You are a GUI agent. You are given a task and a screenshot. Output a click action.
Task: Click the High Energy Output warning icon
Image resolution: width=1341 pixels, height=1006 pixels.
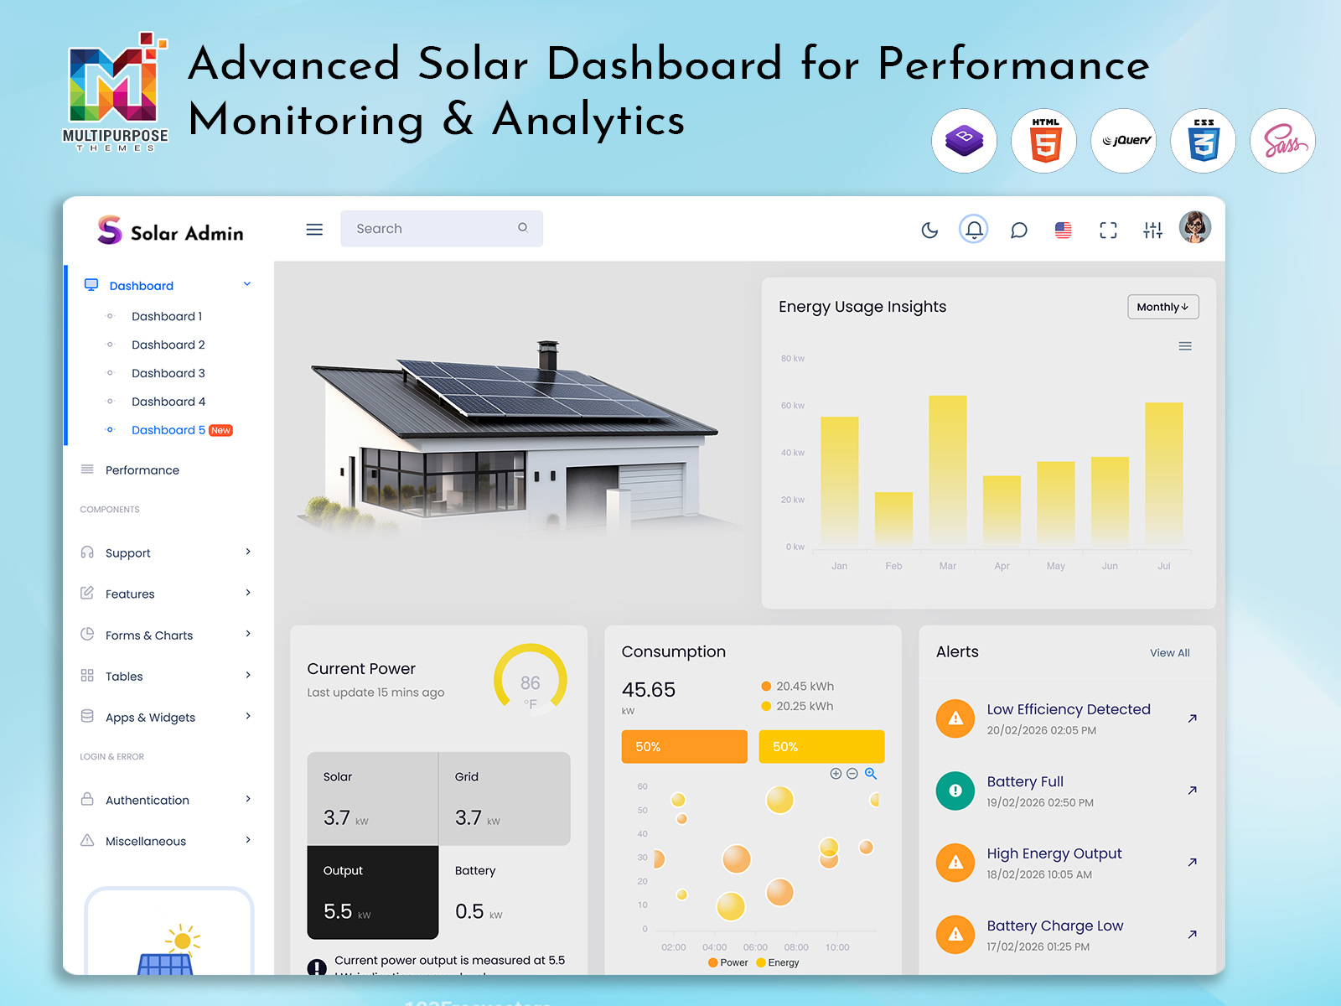click(955, 863)
